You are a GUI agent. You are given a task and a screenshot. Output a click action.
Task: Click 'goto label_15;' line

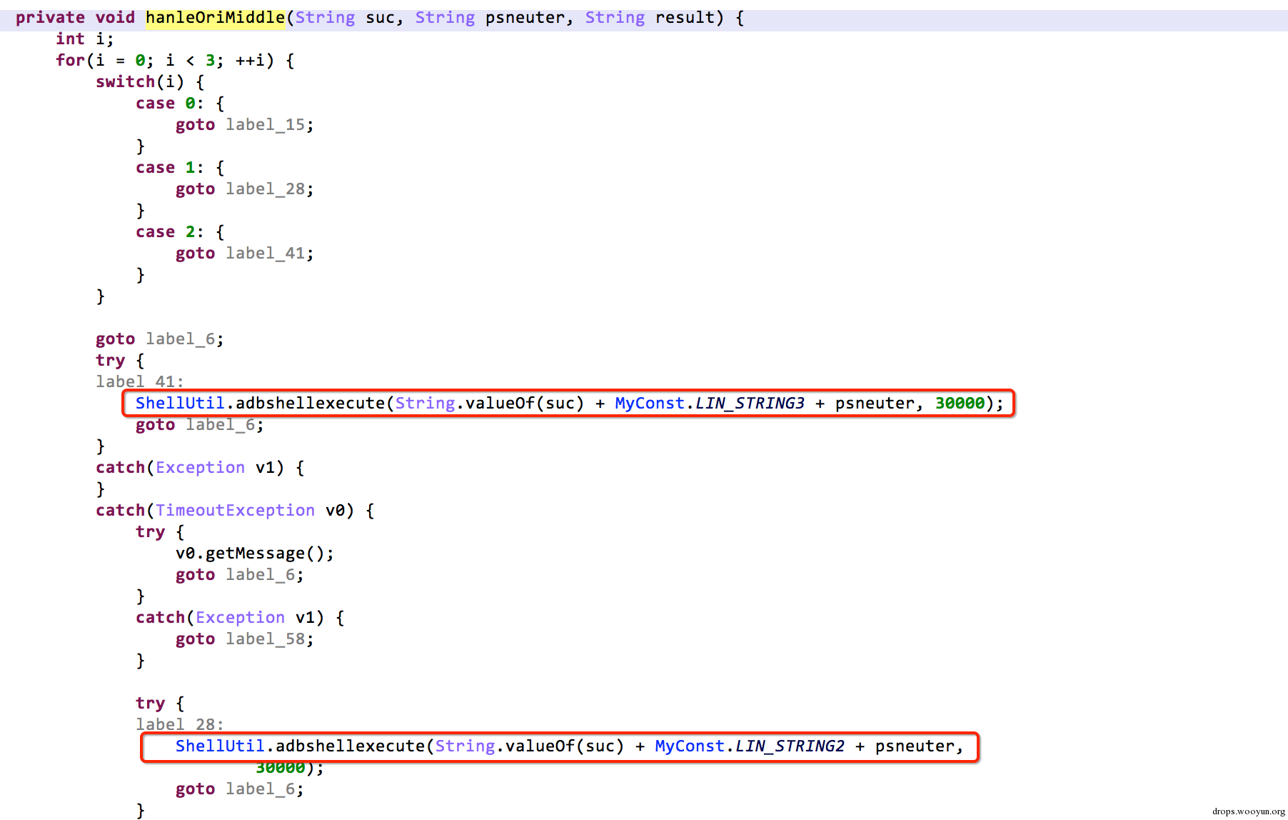245,125
